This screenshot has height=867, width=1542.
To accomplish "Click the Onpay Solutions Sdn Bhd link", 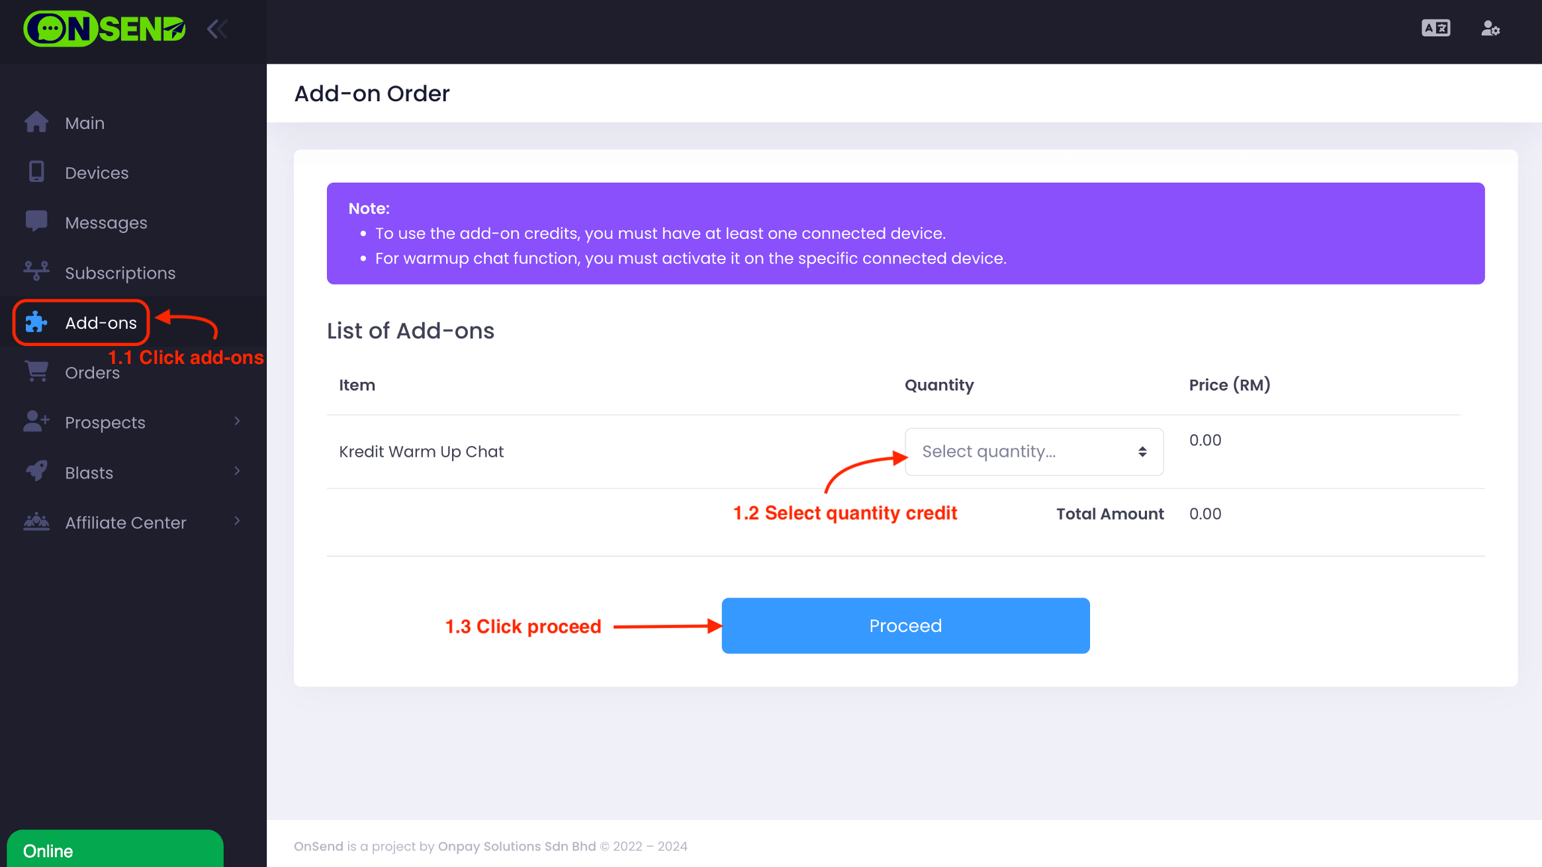I will pyautogui.click(x=516, y=846).
